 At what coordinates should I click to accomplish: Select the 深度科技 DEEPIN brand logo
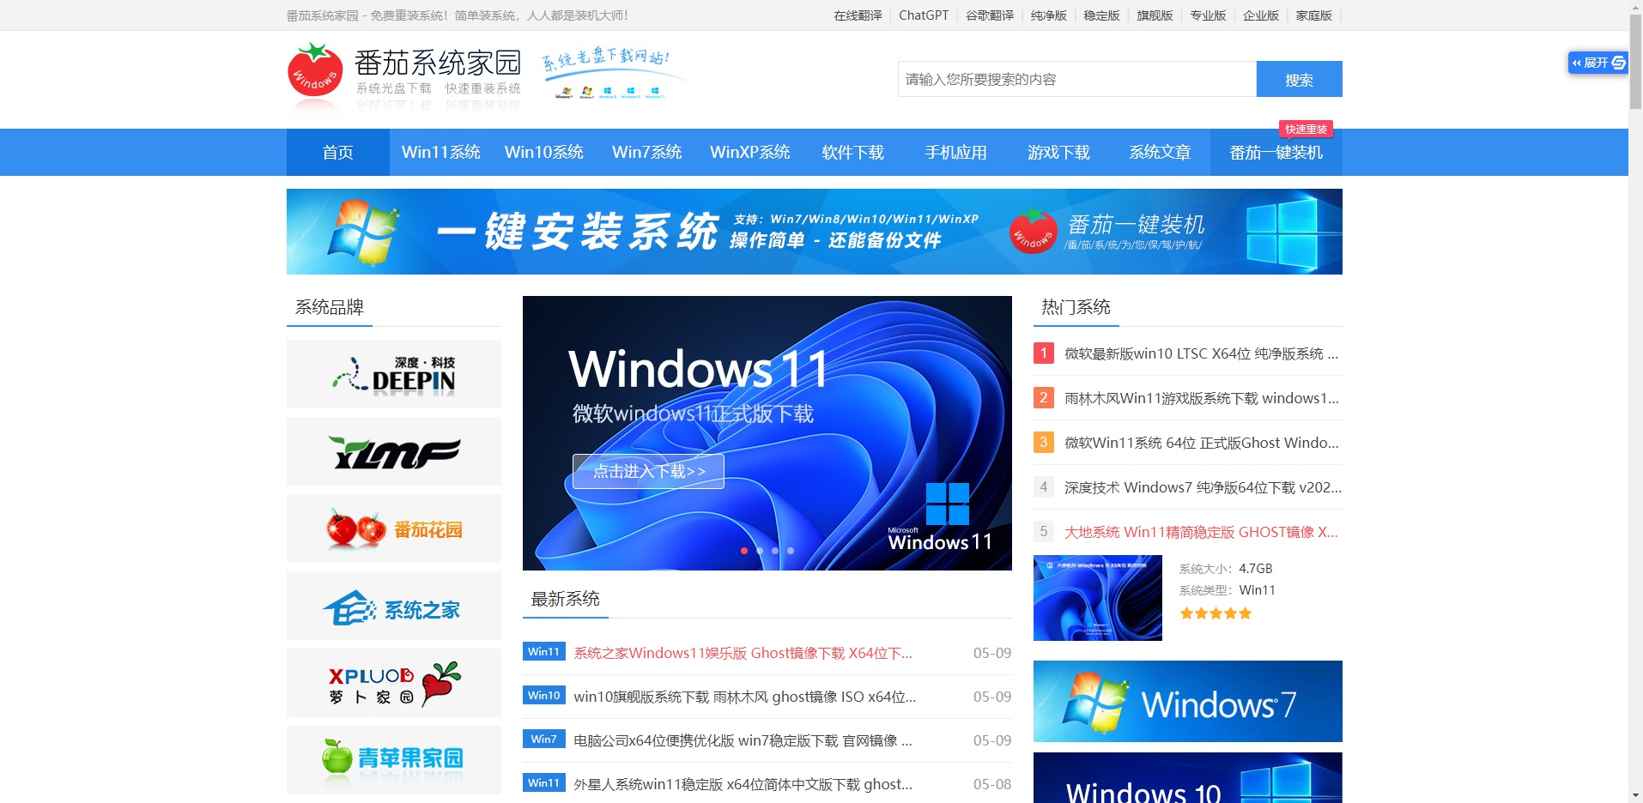coord(392,373)
